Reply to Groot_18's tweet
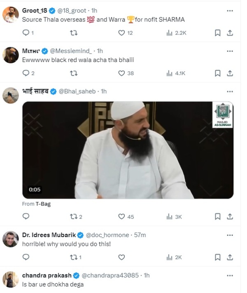Screen dimensions: 247x293 [26, 33]
